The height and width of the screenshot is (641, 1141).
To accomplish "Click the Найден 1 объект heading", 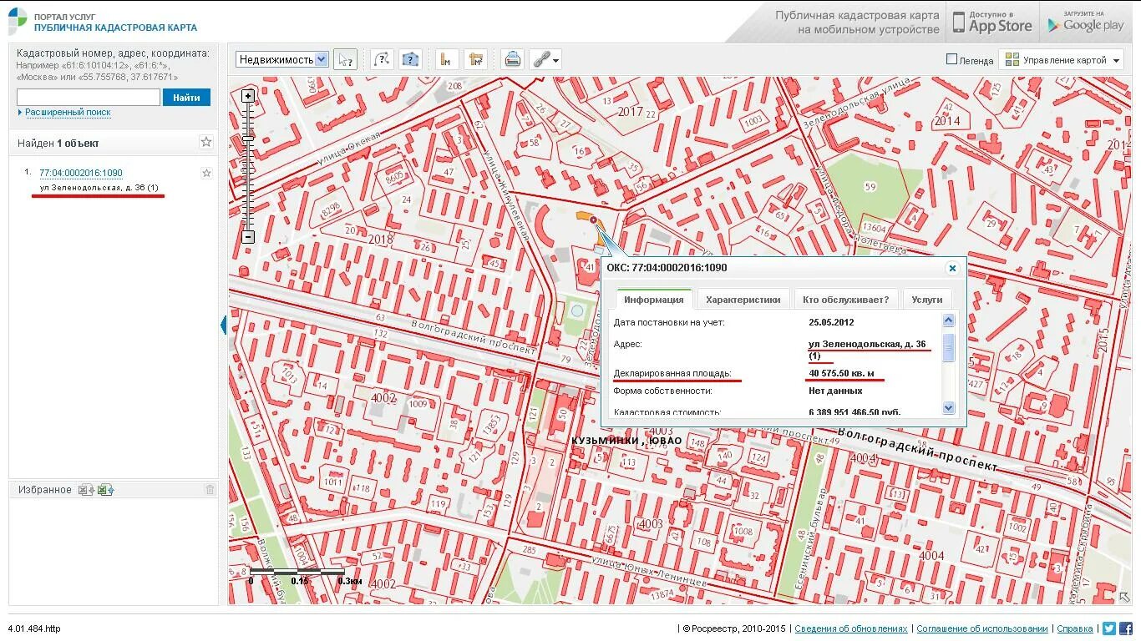I will [x=58, y=143].
